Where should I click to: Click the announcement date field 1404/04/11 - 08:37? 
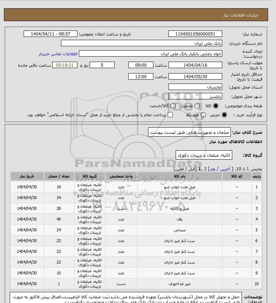point(51,34)
